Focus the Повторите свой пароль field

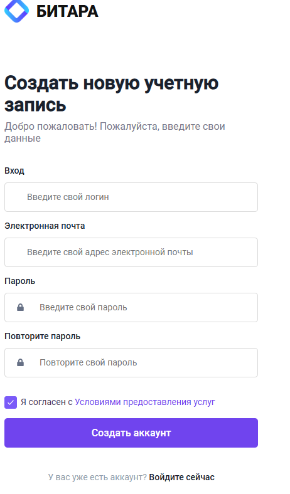(x=131, y=362)
